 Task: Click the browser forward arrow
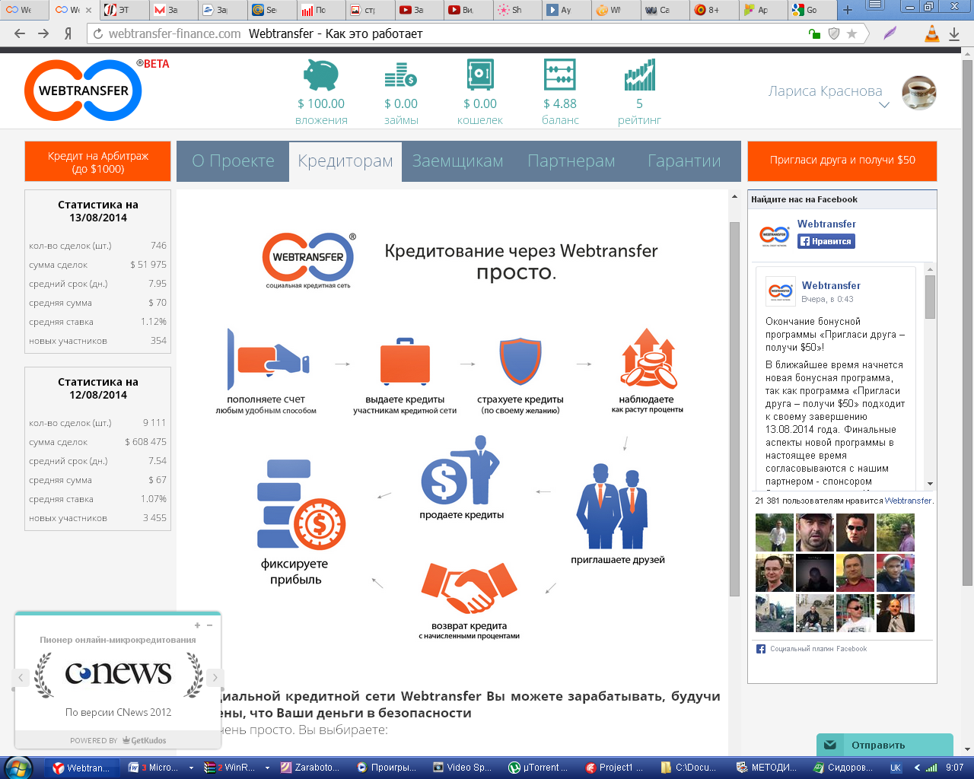point(43,33)
